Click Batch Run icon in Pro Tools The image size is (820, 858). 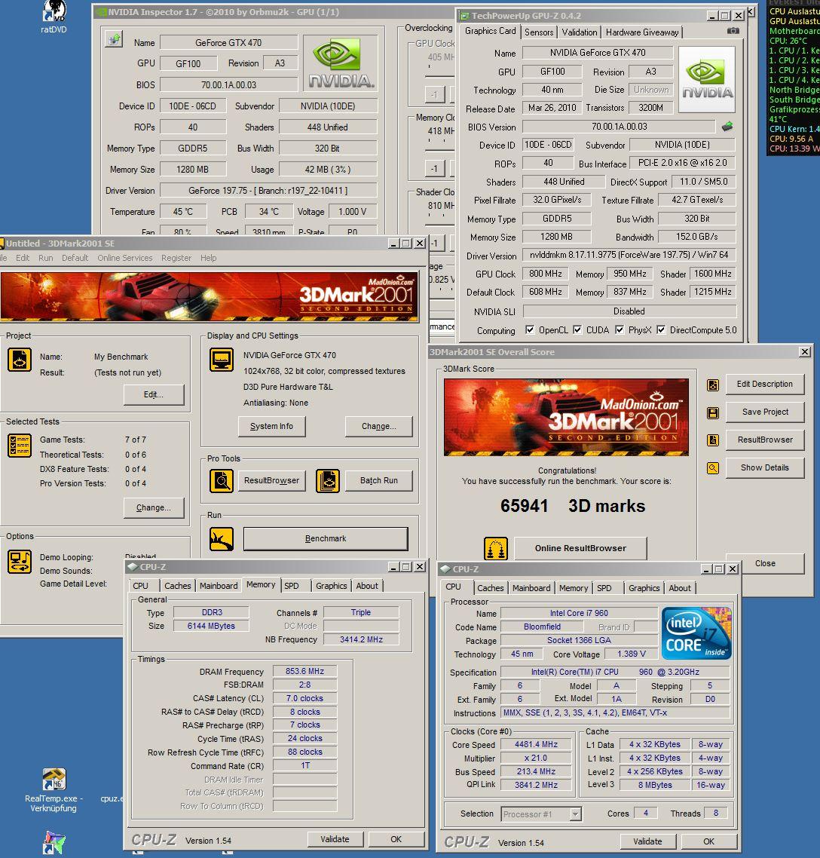point(328,481)
